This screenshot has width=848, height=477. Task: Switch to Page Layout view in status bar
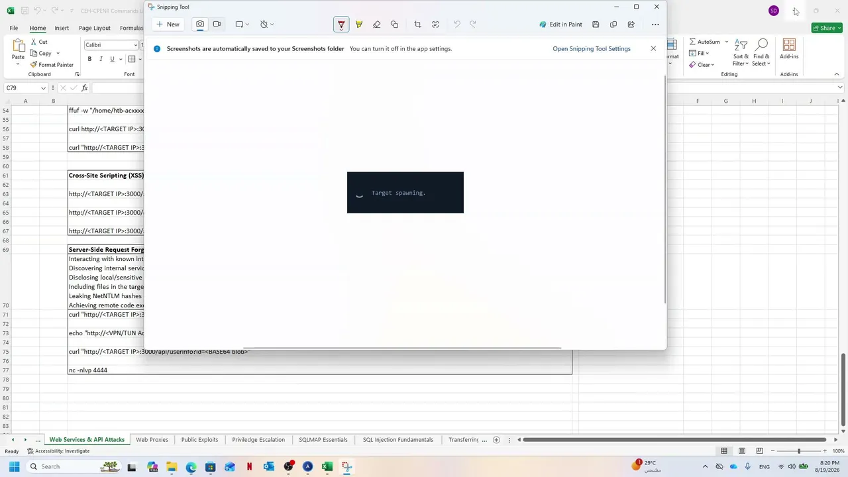(x=742, y=451)
